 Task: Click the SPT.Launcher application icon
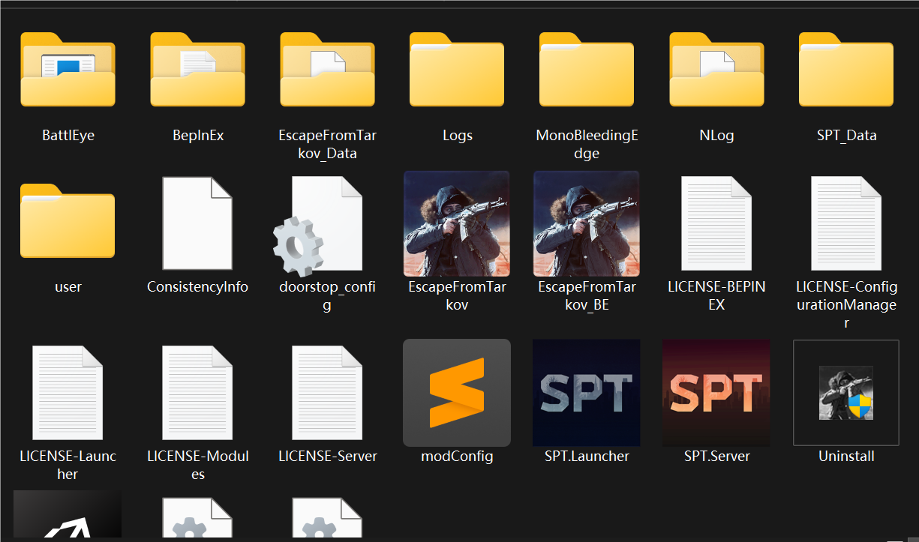[x=587, y=393]
